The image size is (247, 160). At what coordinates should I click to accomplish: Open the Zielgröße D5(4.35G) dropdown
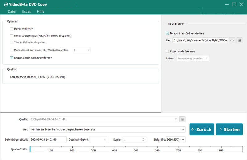pos(176,140)
